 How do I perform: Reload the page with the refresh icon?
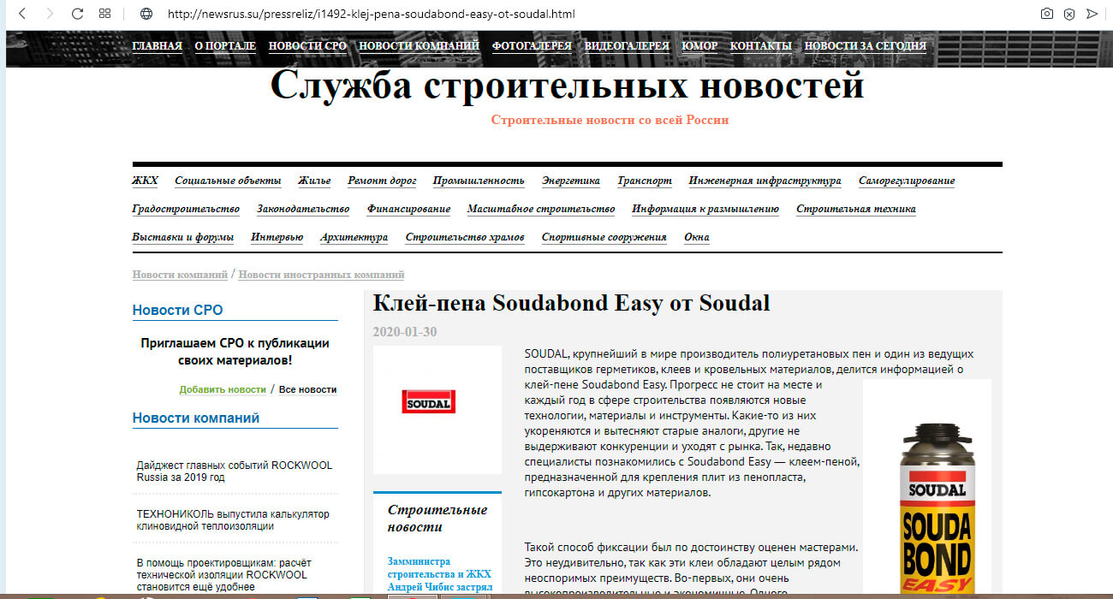(77, 14)
